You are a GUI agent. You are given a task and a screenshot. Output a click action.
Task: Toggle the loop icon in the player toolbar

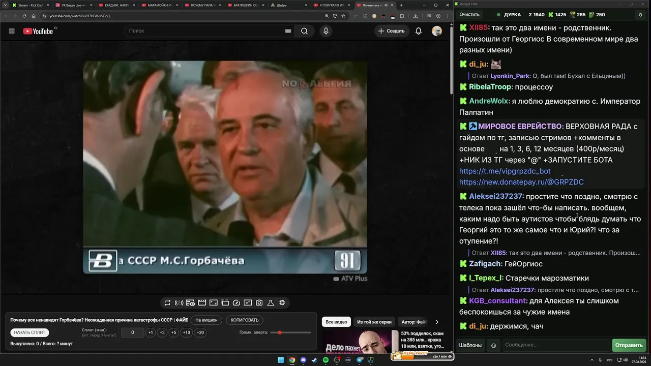point(167,303)
